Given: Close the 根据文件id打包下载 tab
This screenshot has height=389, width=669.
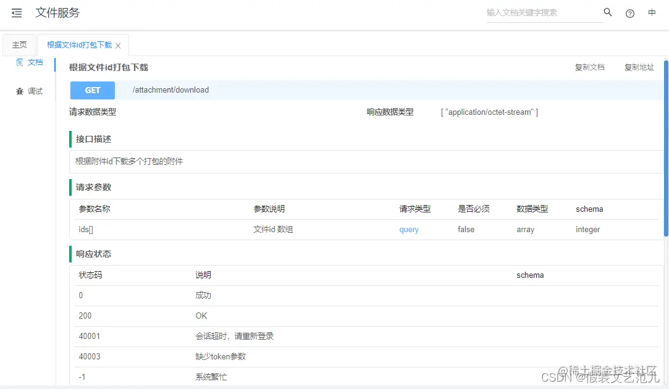Looking at the screenshot, I should click(118, 46).
